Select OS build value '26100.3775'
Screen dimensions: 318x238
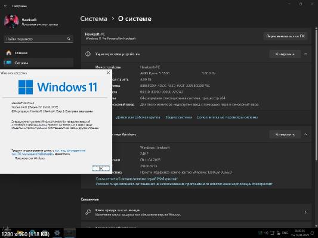click(x=149, y=166)
